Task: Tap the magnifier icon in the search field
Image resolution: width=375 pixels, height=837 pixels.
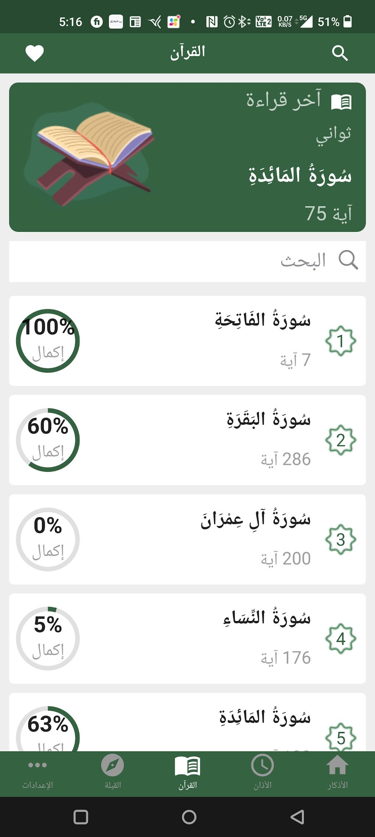Action: click(x=348, y=261)
